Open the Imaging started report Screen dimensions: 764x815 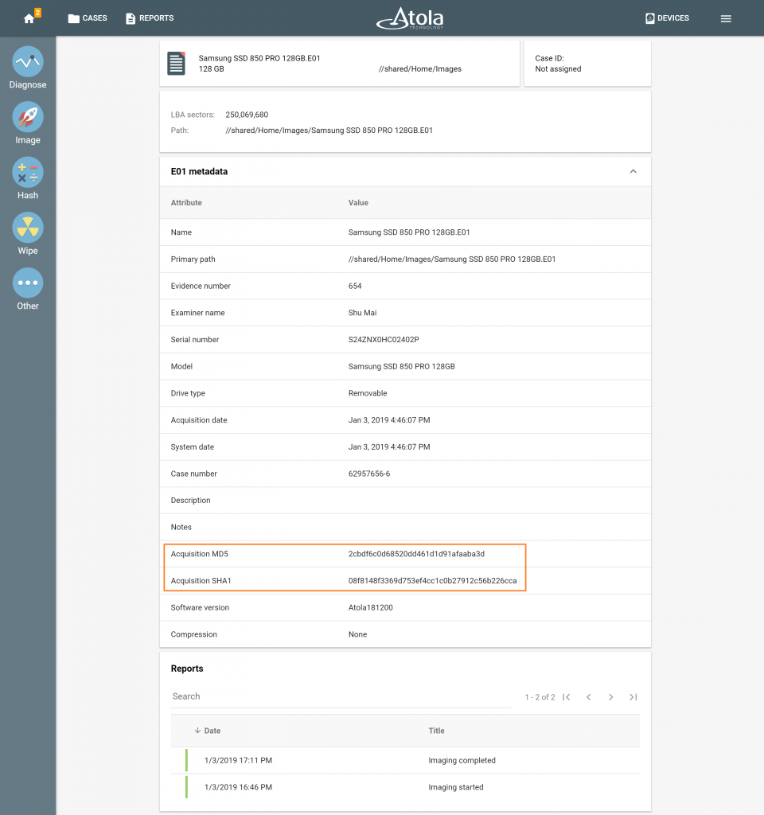coord(405,787)
